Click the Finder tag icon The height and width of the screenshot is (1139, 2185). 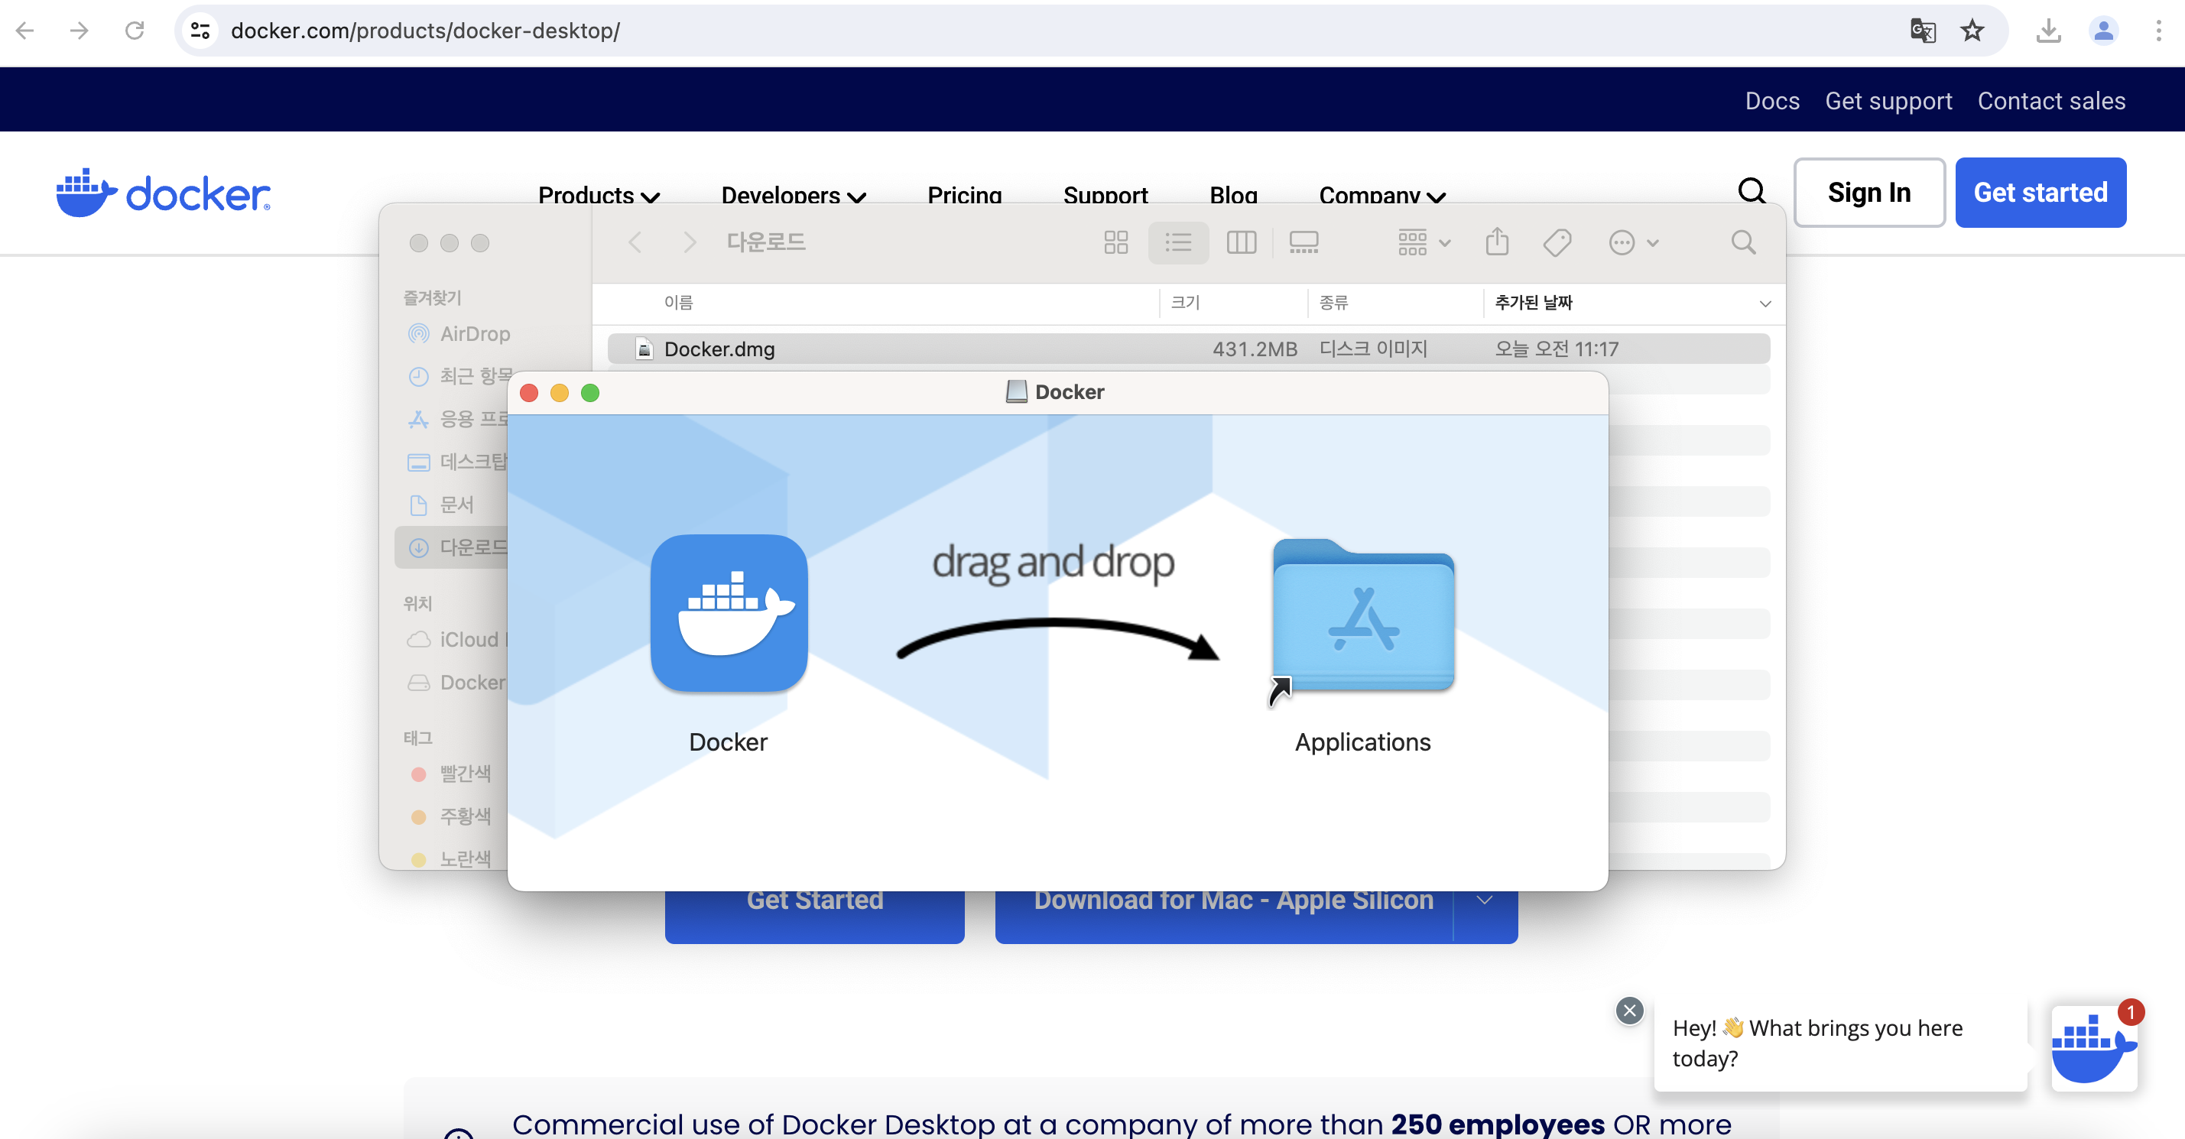1557,242
